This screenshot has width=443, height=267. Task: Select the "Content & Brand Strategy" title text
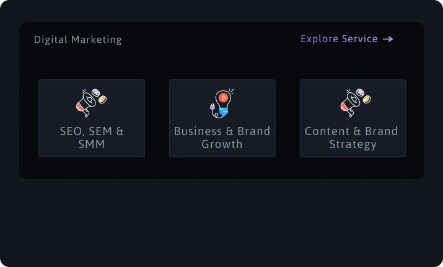(353, 138)
